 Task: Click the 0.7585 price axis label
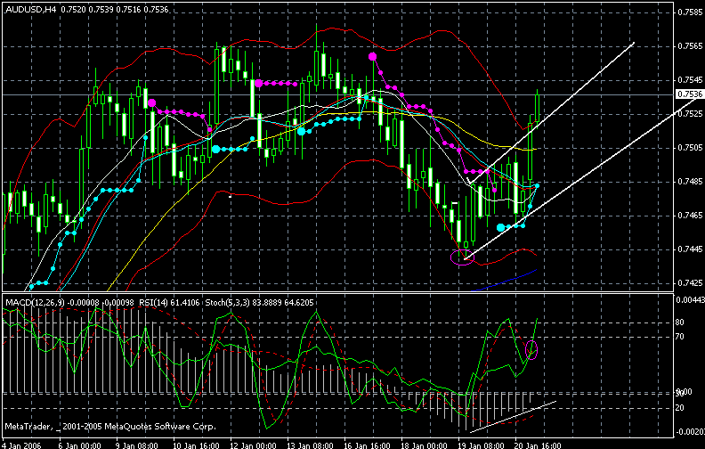(x=691, y=12)
